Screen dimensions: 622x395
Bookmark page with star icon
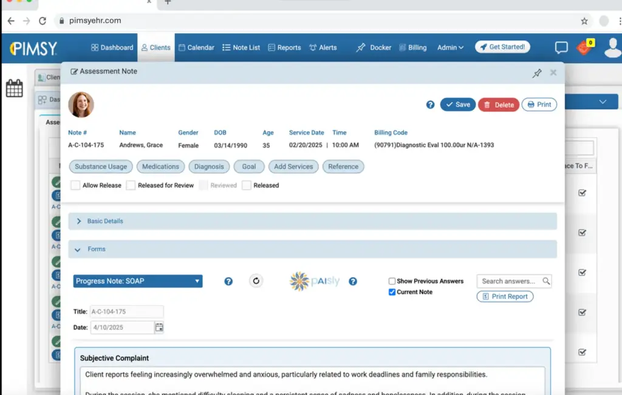point(584,21)
